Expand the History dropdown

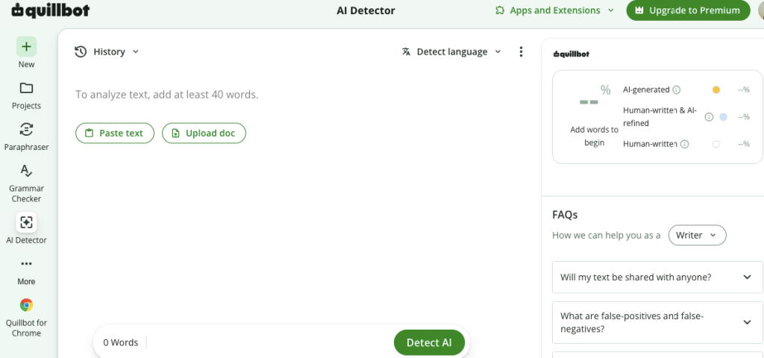(x=107, y=51)
